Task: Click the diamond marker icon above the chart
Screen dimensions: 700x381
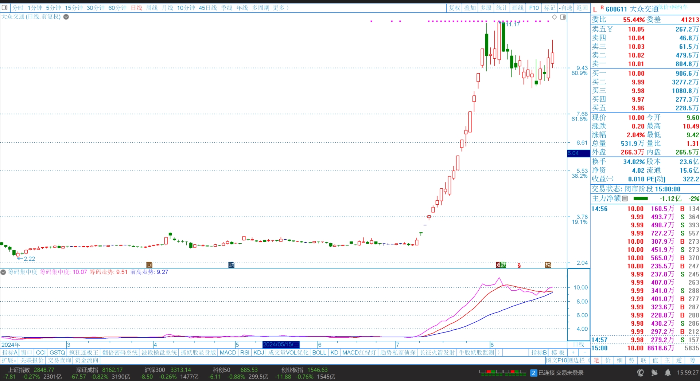Action: [554, 17]
